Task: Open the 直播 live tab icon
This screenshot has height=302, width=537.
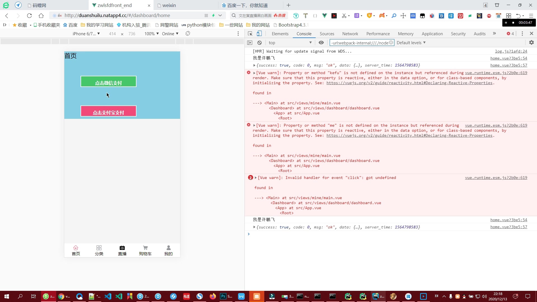Action: pyautogui.click(x=122, y=248)
